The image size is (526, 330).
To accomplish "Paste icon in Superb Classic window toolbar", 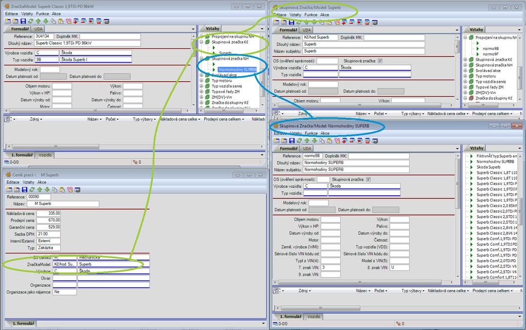I will (x=61, y=21).
